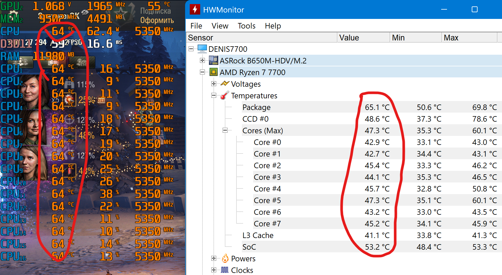This screenshot has width=502, height=275.
Task: Select the AMD Ryzen 7 7700 row label
Action: pyautogui.click(x=252, y=72)
